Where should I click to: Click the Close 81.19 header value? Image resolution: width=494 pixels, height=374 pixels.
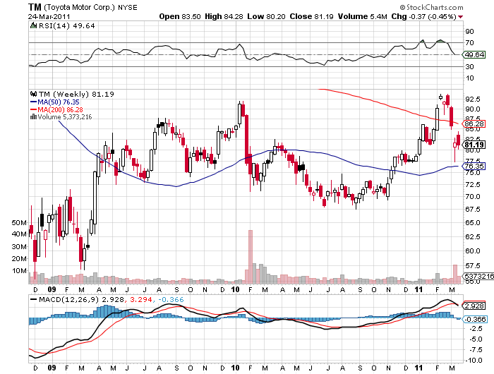tap(312, 16)
